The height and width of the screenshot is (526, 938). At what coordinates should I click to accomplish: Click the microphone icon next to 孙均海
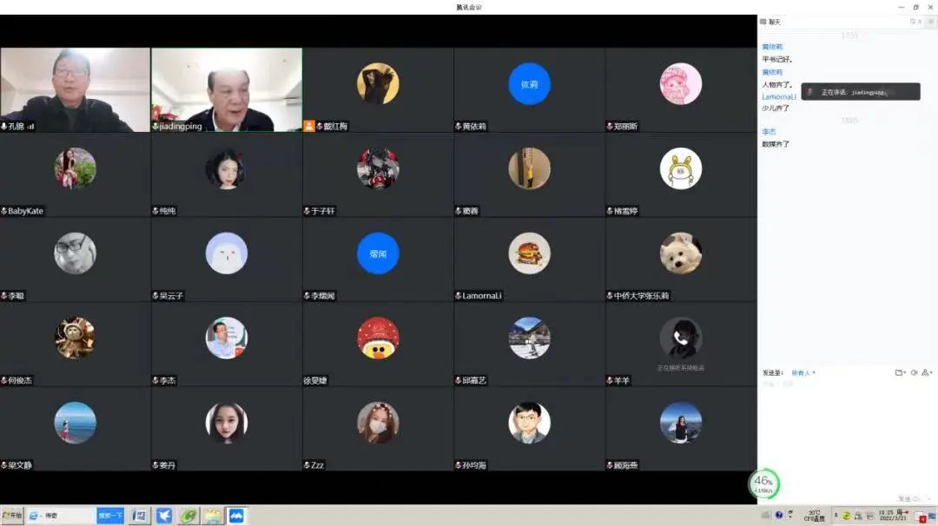pos(459,465)
